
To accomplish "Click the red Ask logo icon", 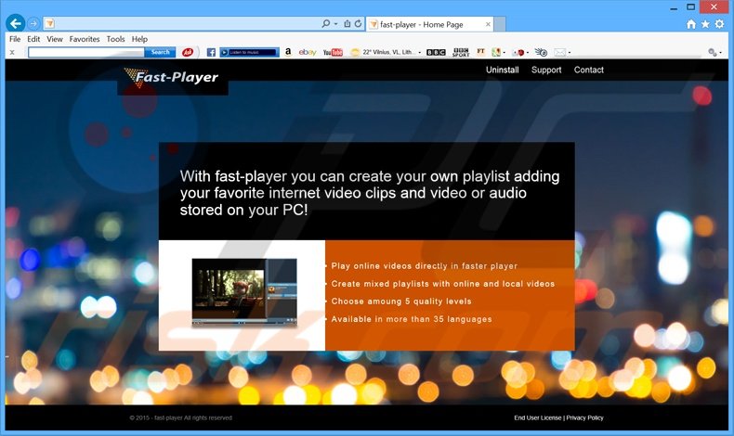I will (188, 52).
